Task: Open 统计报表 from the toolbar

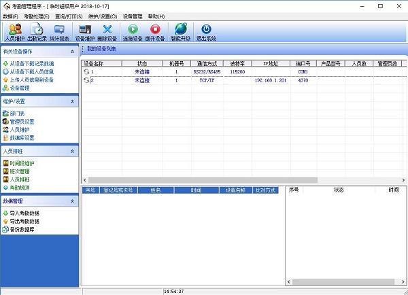Action: point(60,32)
